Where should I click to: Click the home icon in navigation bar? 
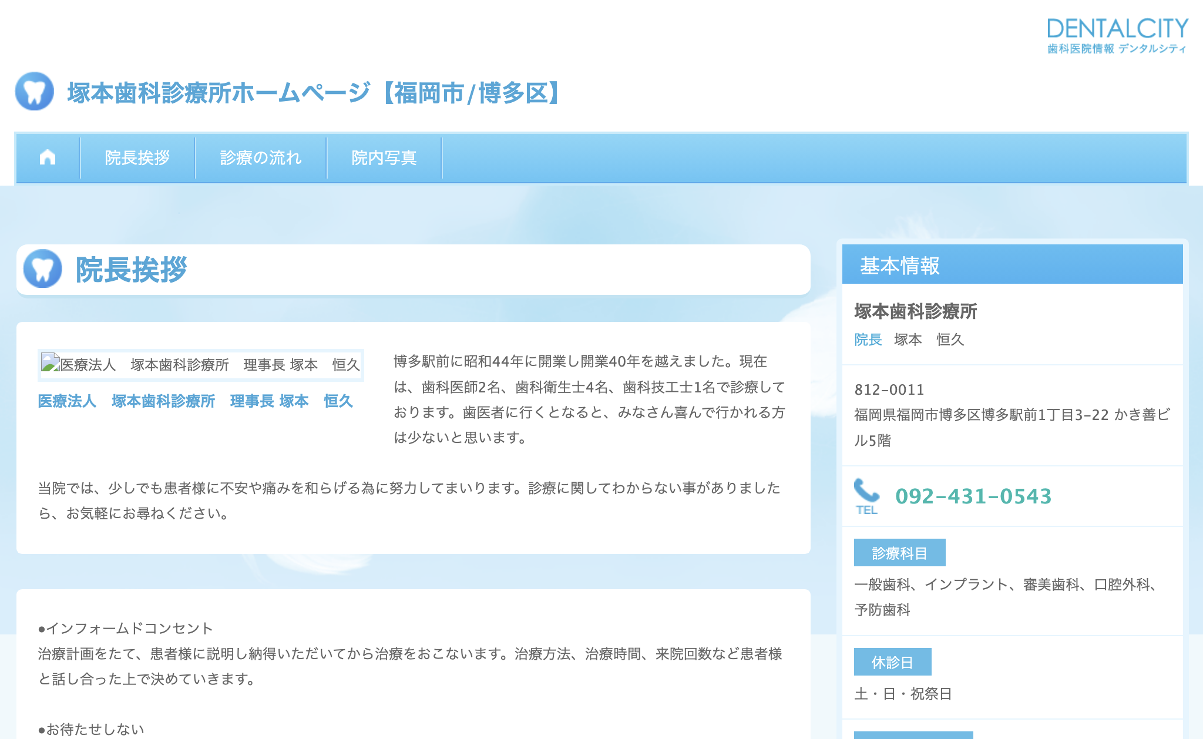(x=48, y=157)
